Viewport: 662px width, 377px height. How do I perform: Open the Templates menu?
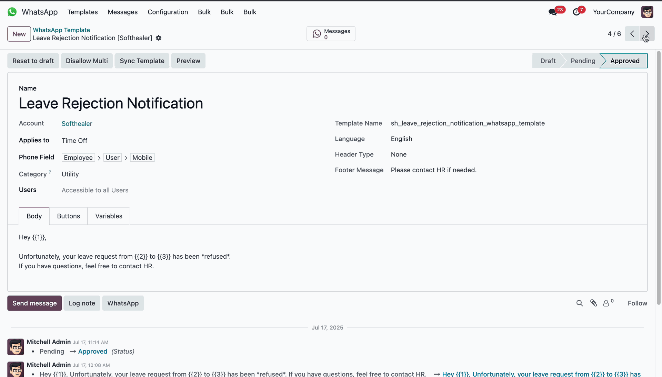pyautogui.click(x=82, y=12)
